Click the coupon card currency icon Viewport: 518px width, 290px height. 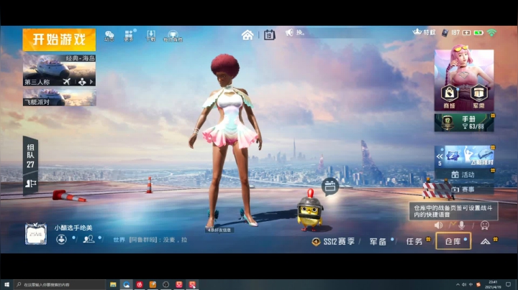(x=445, y=33)
